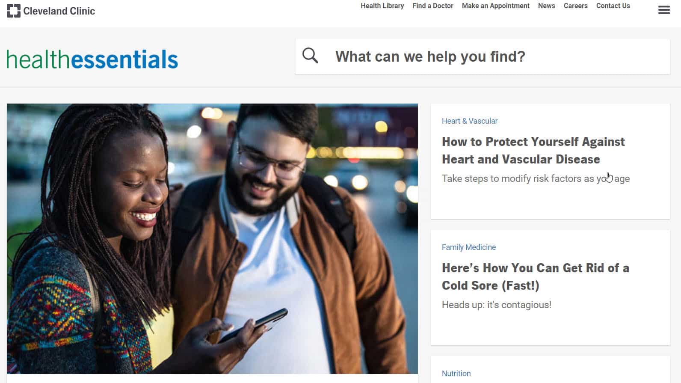The image size is (681, 383).
Task: Open the hamburger menu icon
Action: click(664, 10)
